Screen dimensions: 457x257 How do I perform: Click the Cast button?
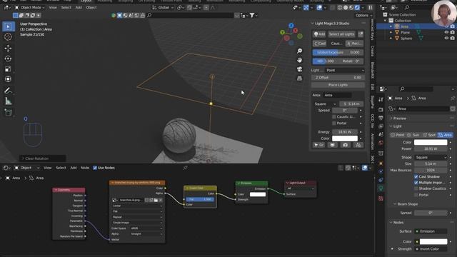pyautogui.click(x=319, y=44)
